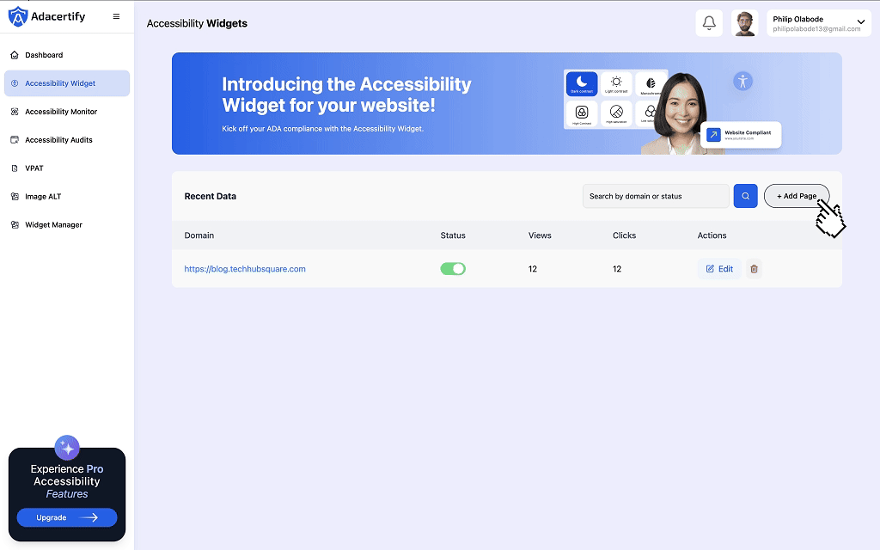
Task: Navigate to Widget Manager
Action: point(53,225)
